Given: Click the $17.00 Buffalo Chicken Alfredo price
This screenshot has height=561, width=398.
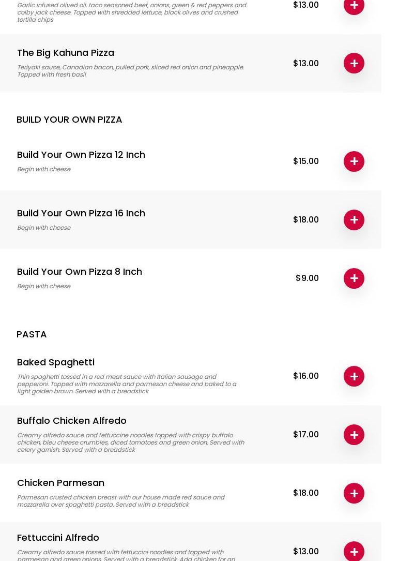Looking at the screenshot, I should pos(306,434).
